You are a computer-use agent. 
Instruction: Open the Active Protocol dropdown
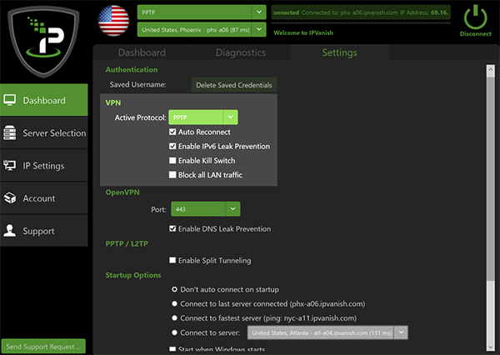click(x=203, y=117)
